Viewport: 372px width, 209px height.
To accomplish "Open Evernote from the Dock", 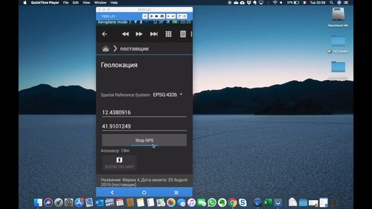I will [222, 203].
